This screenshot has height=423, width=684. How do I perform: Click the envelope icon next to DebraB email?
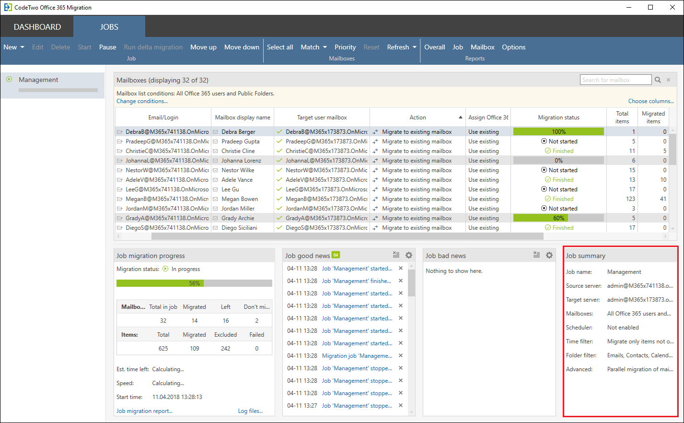[x=120, y=132]
